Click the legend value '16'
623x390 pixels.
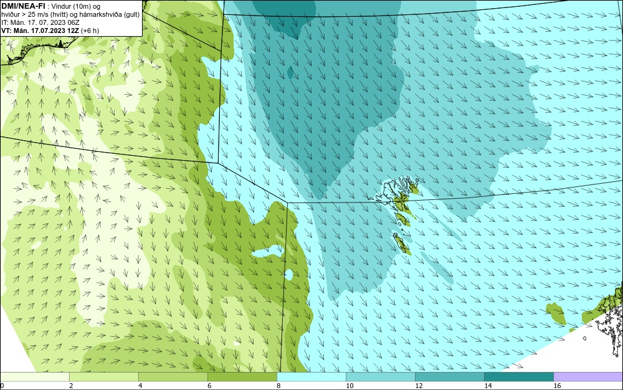(557, 386)
